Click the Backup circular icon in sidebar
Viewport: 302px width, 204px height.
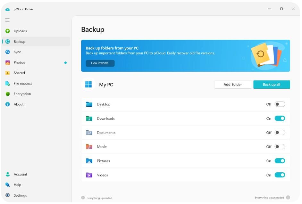coord(7,42)
